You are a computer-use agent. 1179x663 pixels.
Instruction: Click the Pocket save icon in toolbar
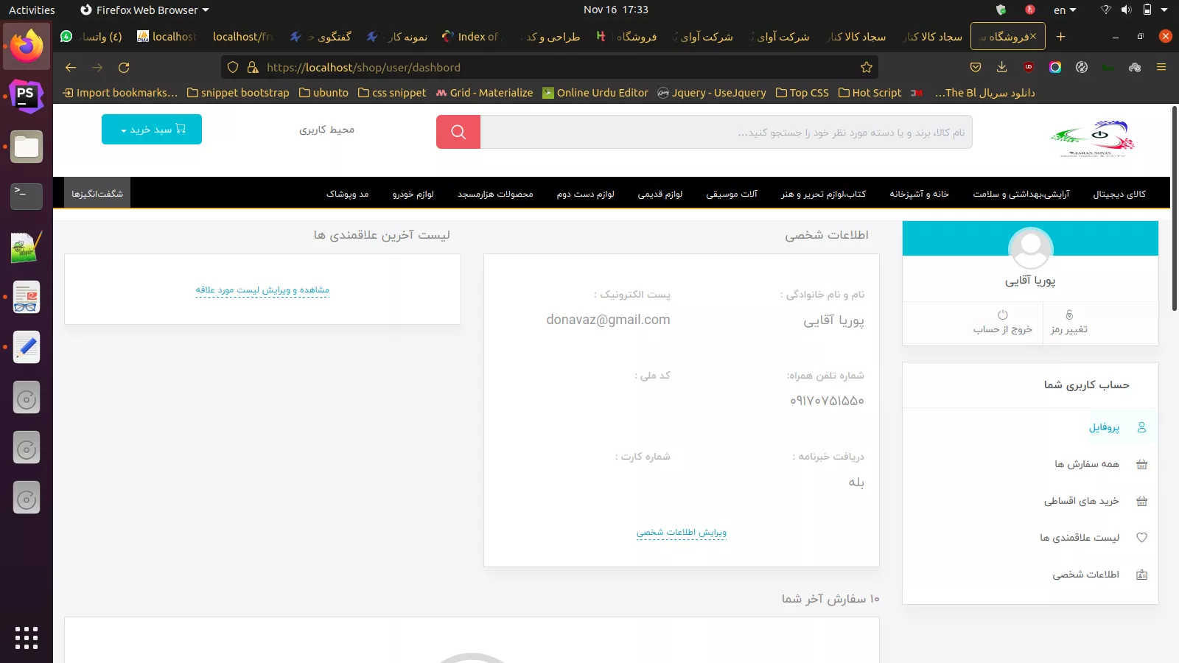(976, 67)
